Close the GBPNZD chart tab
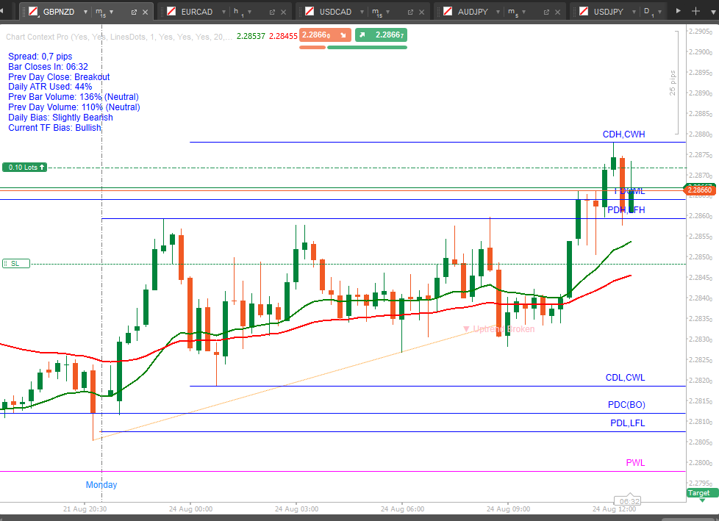This screenshot has height=521, width=719. point(146,12)
